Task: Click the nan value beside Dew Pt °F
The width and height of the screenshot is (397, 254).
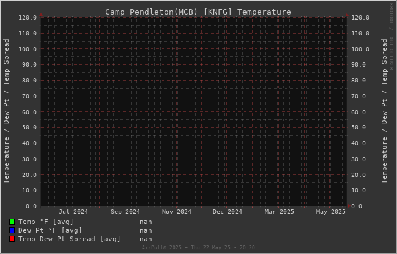Action: [146, 231]
